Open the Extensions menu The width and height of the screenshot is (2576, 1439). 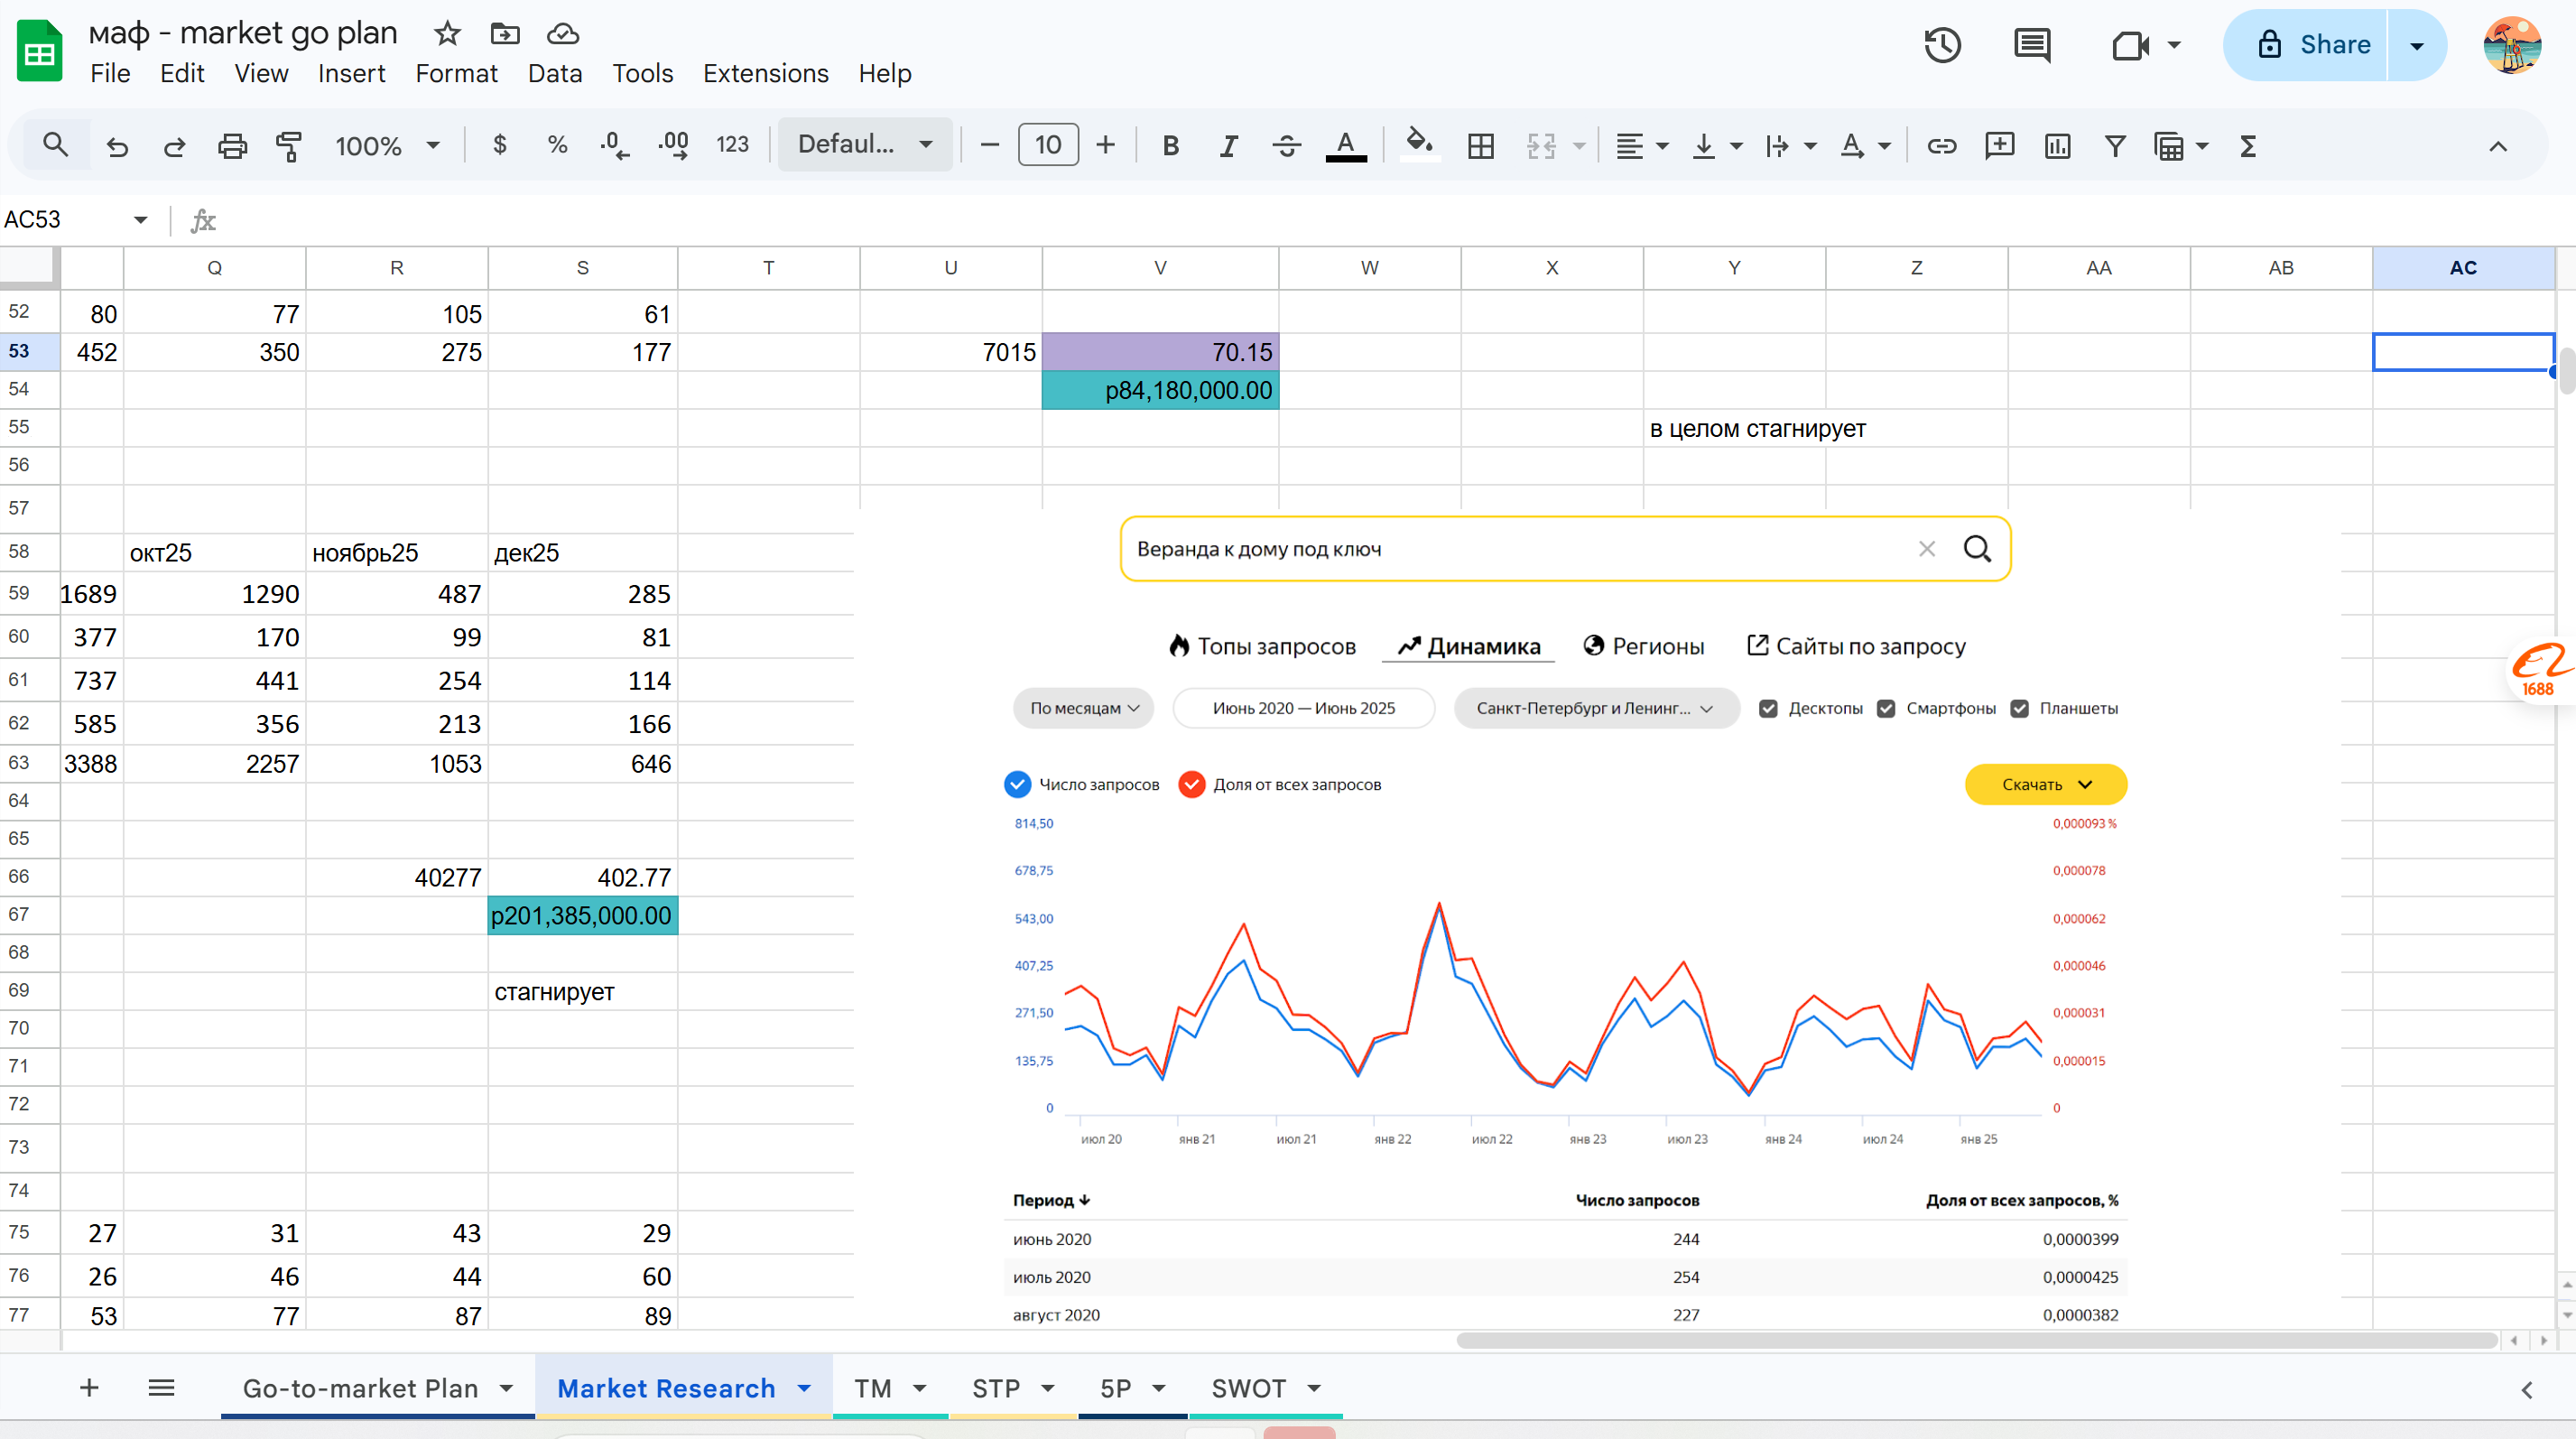click(x=765, y=73)
